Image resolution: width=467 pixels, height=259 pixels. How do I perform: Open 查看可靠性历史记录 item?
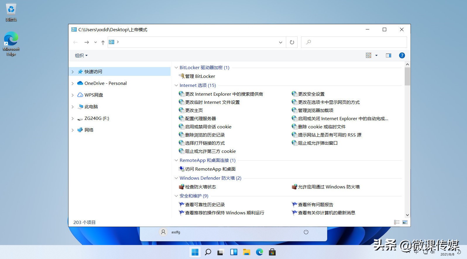pyautogui.click(x=202, y=204)
